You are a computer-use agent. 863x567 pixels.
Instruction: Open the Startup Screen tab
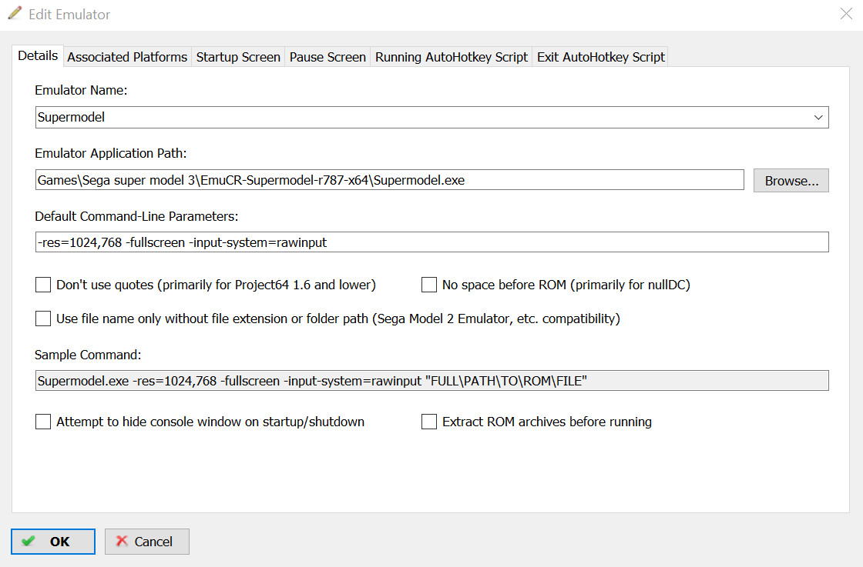pos(238,57)
